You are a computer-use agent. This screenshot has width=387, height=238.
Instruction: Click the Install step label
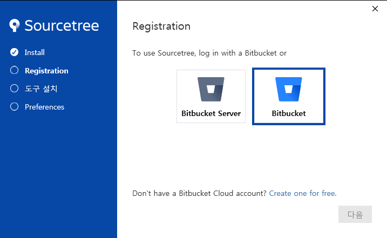(x=35, y=52)
